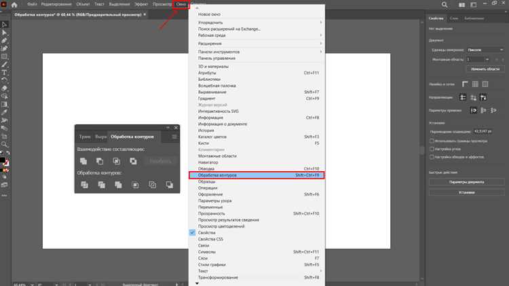Screen dimensions: 509x286
Task: Open the units 'Пиксели' dropdown
Action: [485, 50]
